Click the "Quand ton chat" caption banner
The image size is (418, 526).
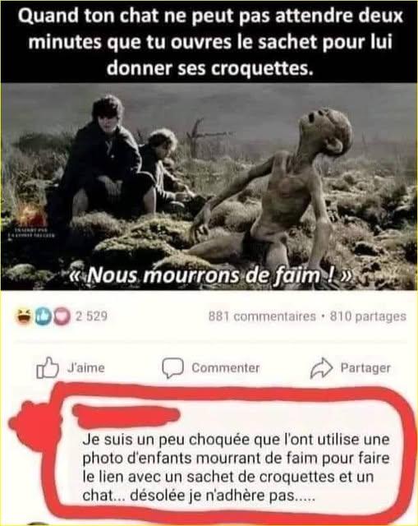[209, 42]
